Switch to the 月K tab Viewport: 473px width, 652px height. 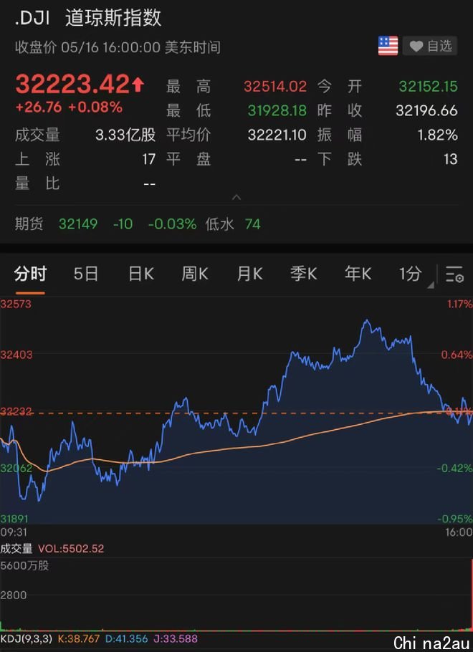coord(249,274)
